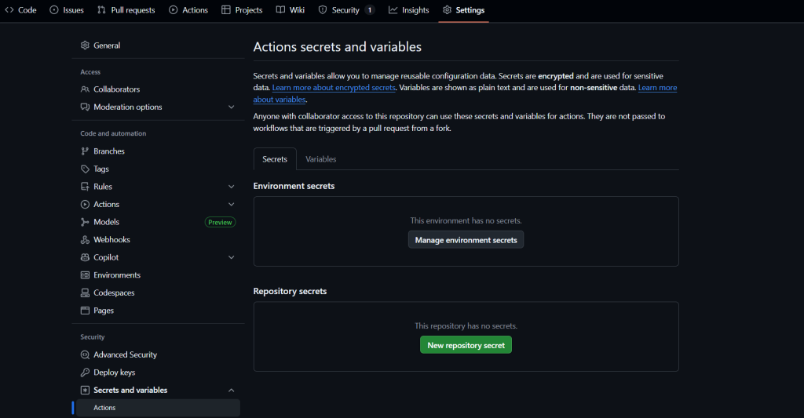Open the Pull requests tab

tap(126, 10)
